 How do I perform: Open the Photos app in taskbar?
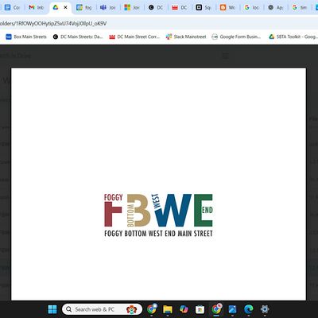point(232,309)
